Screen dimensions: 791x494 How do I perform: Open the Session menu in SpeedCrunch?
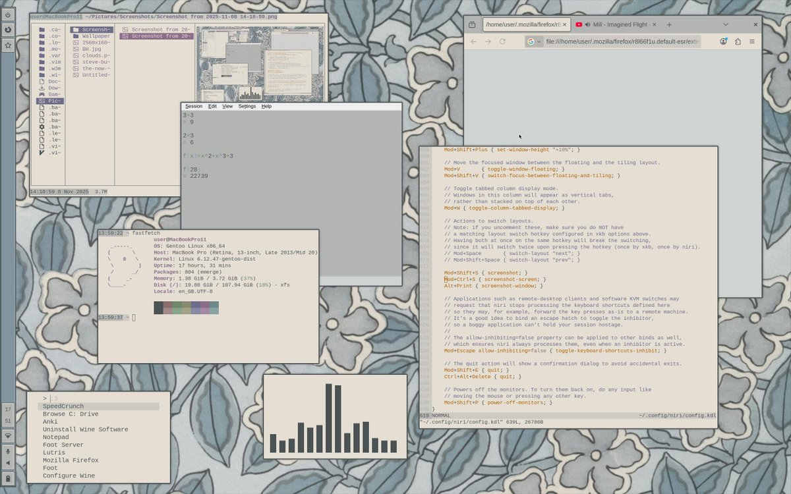193,105
